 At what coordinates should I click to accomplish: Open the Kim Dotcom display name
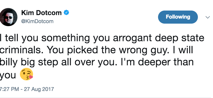tap(41, 13)
